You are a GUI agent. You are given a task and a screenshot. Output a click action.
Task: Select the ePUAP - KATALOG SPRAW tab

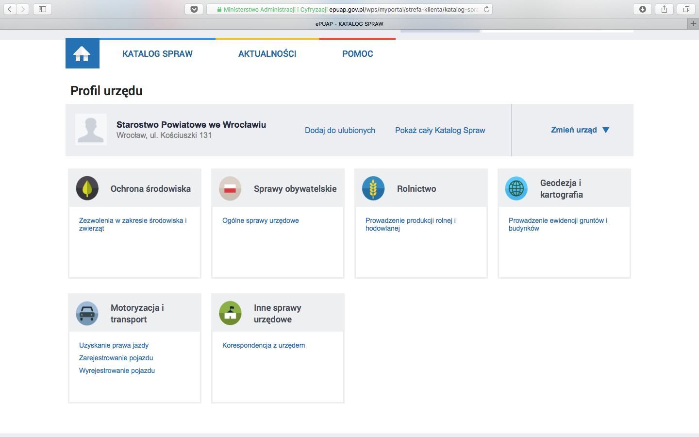pyautogui.click(x=349, y=23)
